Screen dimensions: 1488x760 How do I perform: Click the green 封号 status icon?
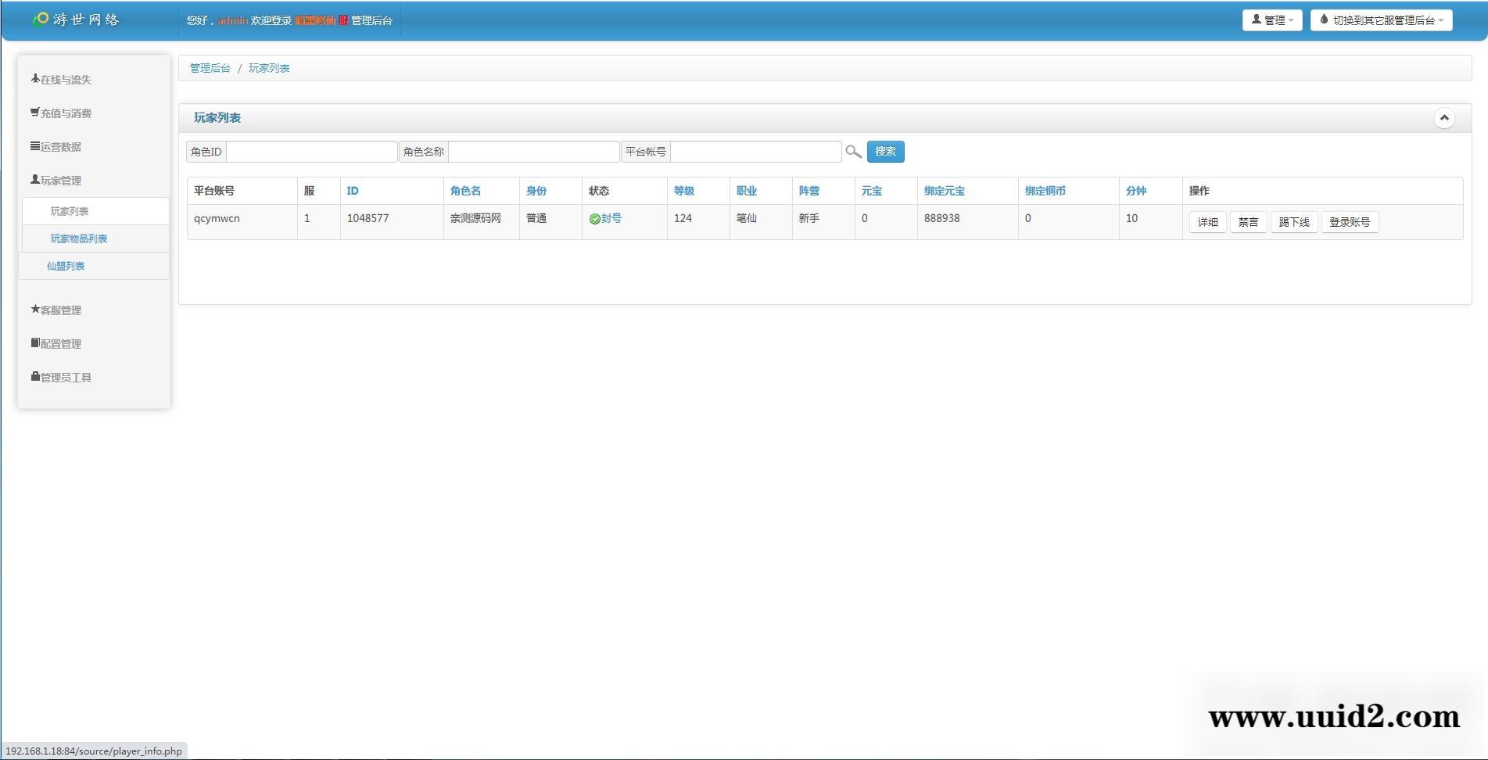(594, 219)
